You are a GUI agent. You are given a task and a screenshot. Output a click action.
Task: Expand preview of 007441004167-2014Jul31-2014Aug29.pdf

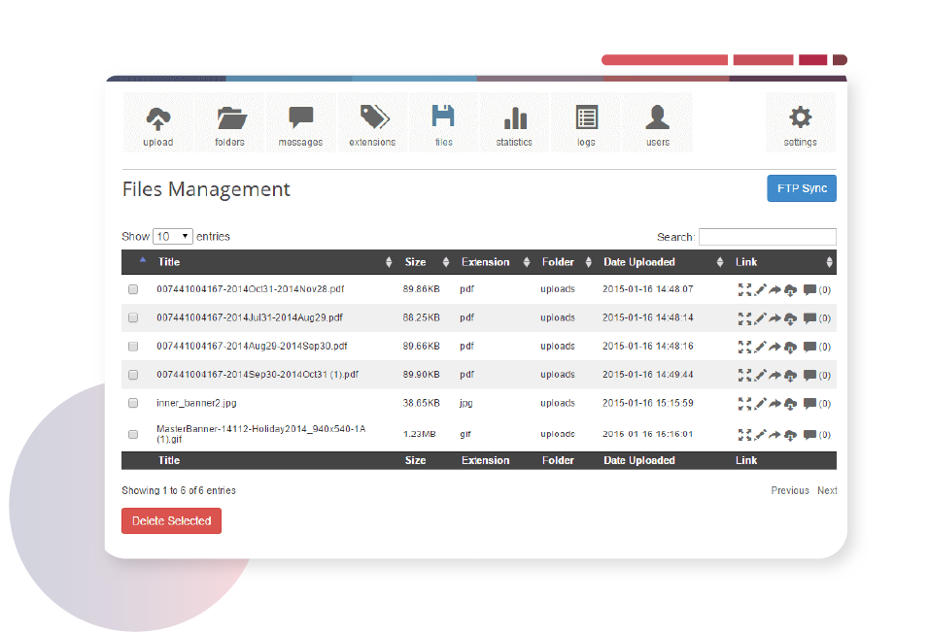coord(744,317)
